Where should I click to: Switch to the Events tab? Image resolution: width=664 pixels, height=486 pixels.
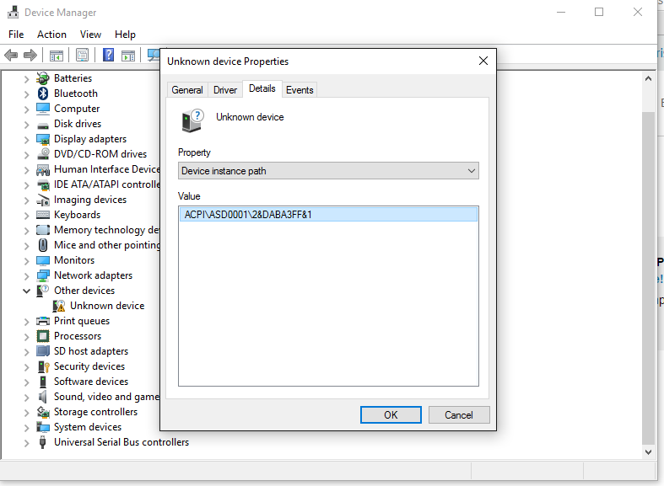tap(300, 90)
